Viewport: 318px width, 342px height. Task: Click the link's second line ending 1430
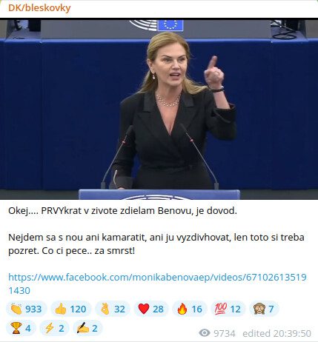(19, 291)
